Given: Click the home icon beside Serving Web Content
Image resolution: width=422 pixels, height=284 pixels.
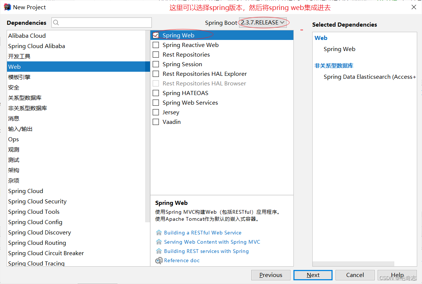Looking at the screenshot, I should coord(159,242).
